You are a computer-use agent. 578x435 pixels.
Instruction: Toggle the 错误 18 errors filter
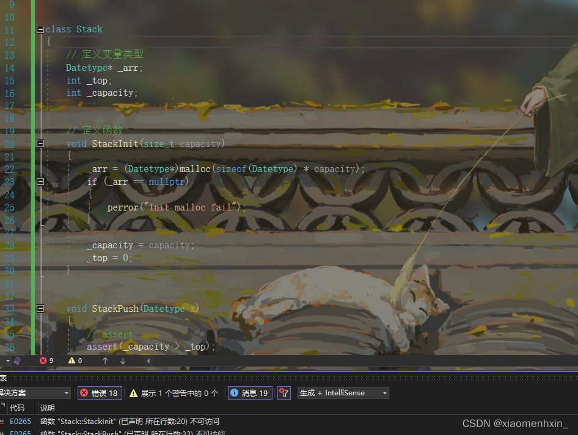pyautogui.click(x=100, y=393)
